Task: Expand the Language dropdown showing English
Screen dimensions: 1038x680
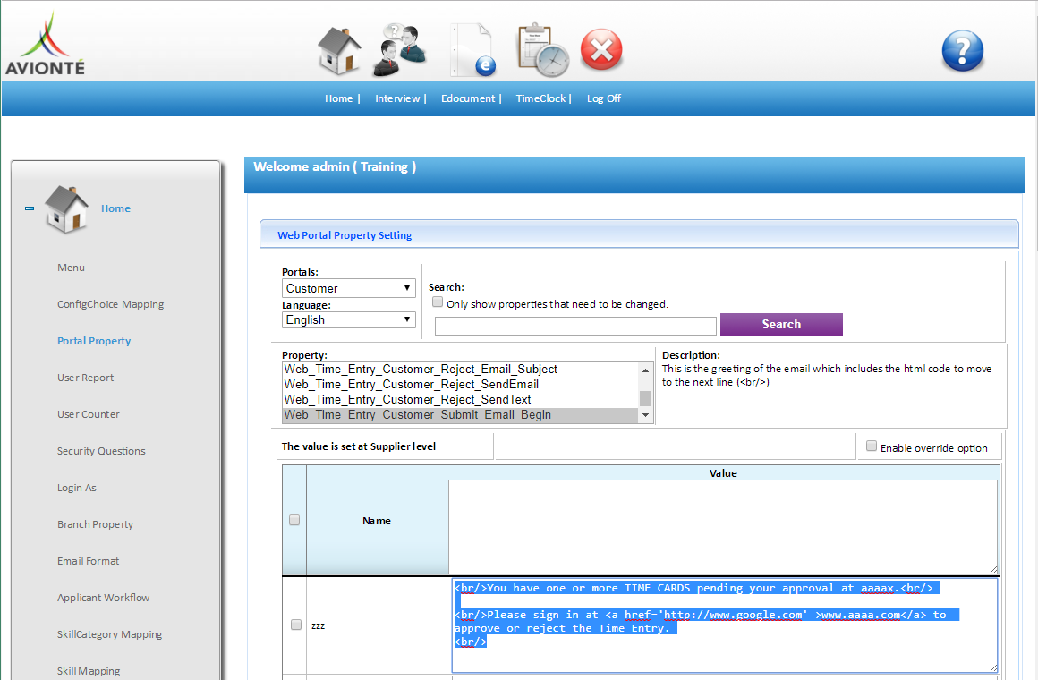Action: [348, 319]
